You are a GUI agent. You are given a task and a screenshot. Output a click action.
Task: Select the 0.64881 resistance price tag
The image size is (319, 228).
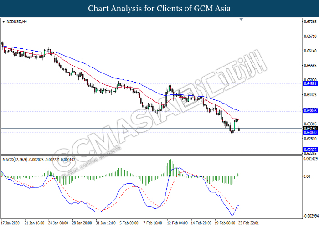[x=309, y=84]
